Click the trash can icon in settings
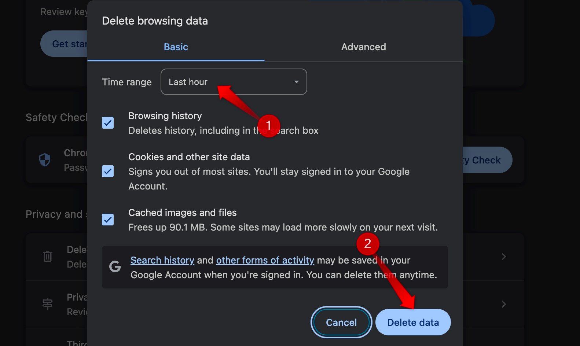The height and width of the screenshot is (346, 580). point(48,256)
